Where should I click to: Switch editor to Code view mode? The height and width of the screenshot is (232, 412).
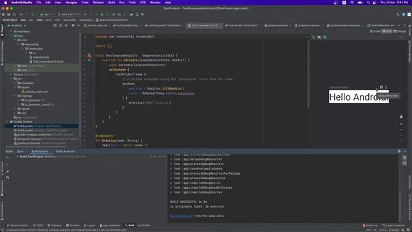point(375,32)
